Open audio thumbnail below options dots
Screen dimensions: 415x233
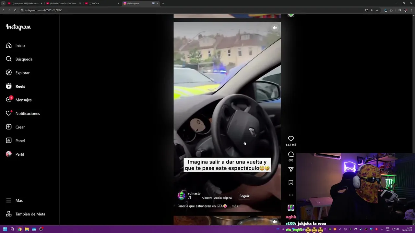(x=291, y=208)
